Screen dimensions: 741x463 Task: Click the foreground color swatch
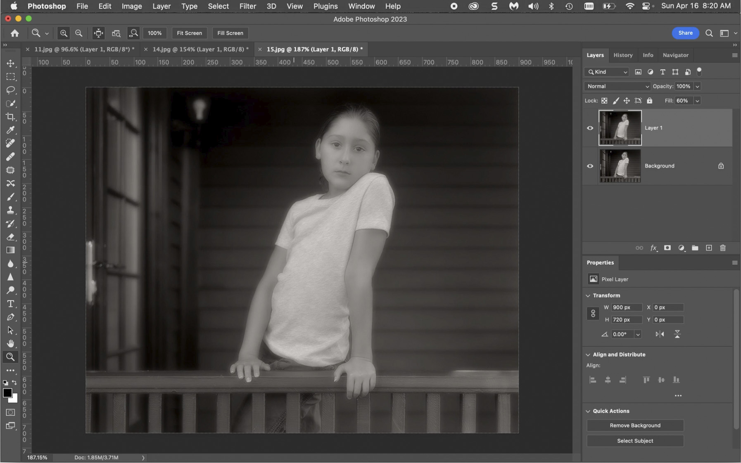(8, 393)
